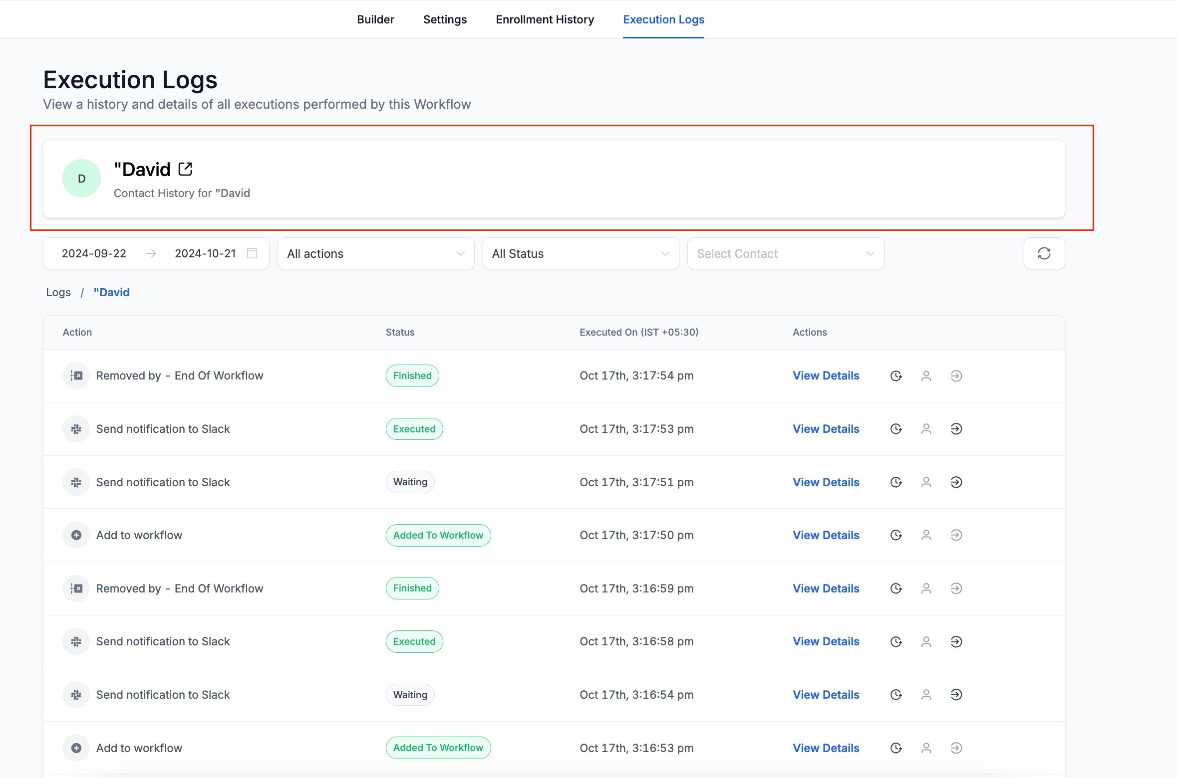Open the Enrollment History tab
The height and width of the screenshot is (778, 1177).
[545, 19]
